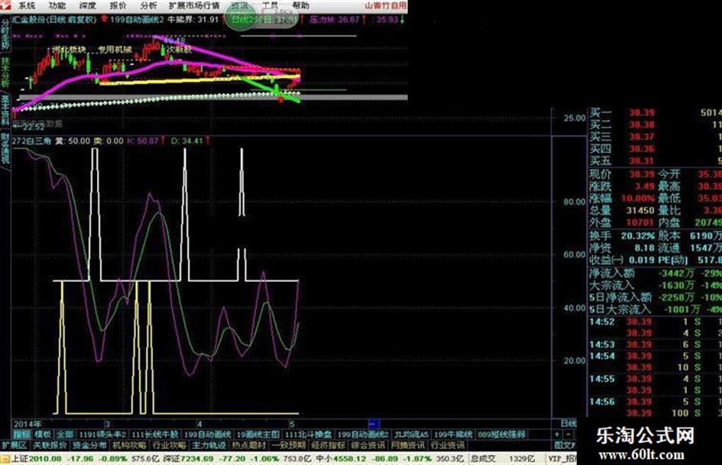Screen dimensions: 722x465
Task: Click the plus button beside indicator tabs
Action: click(557, 434)
